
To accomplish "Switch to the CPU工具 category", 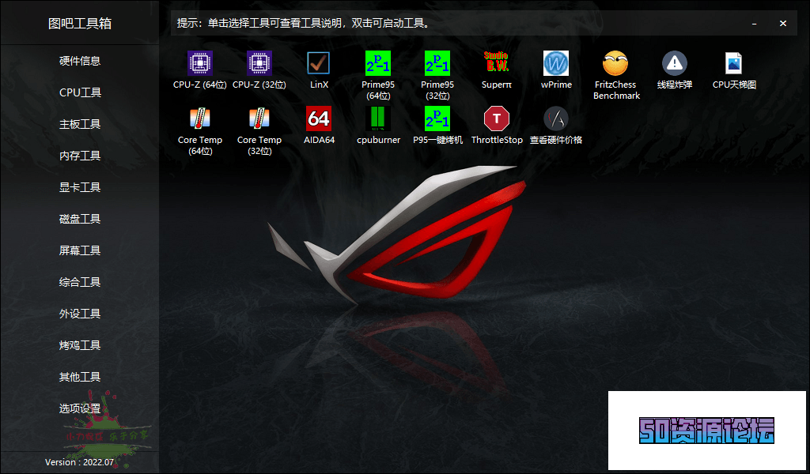I will 80,92.
